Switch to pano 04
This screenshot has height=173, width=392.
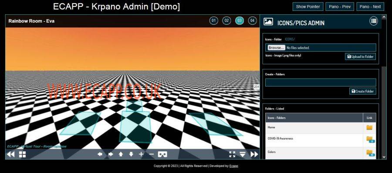tap(253, 20)
